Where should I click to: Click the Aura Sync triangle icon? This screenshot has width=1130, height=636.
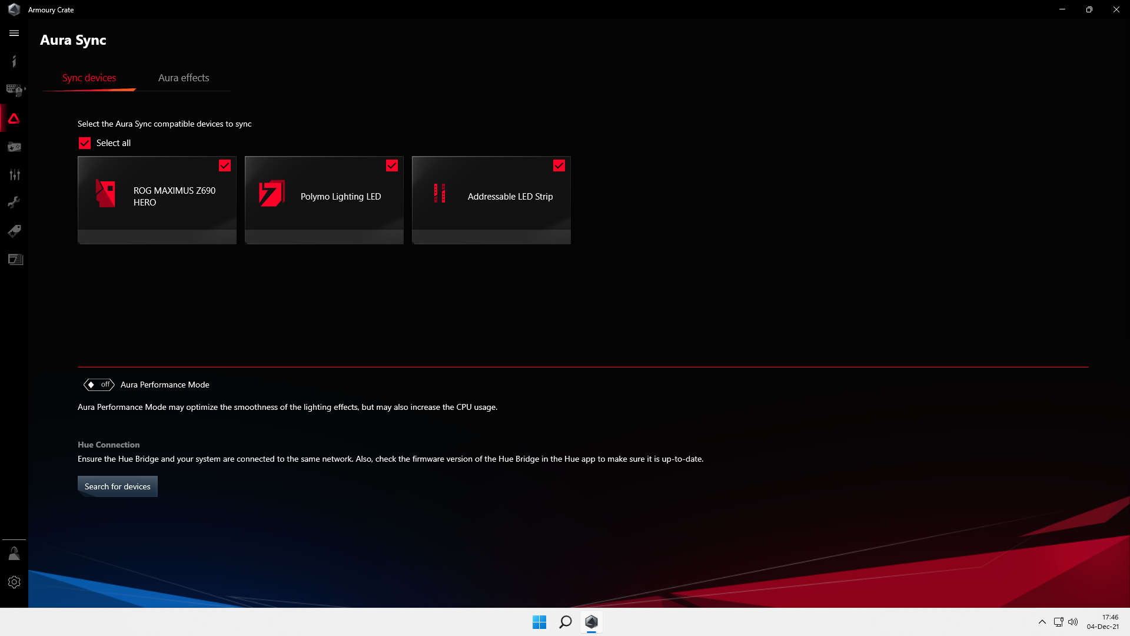14,119
